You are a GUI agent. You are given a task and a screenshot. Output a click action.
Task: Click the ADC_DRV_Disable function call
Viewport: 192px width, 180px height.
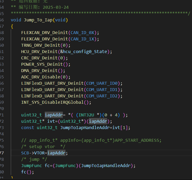tap(41, 77)
